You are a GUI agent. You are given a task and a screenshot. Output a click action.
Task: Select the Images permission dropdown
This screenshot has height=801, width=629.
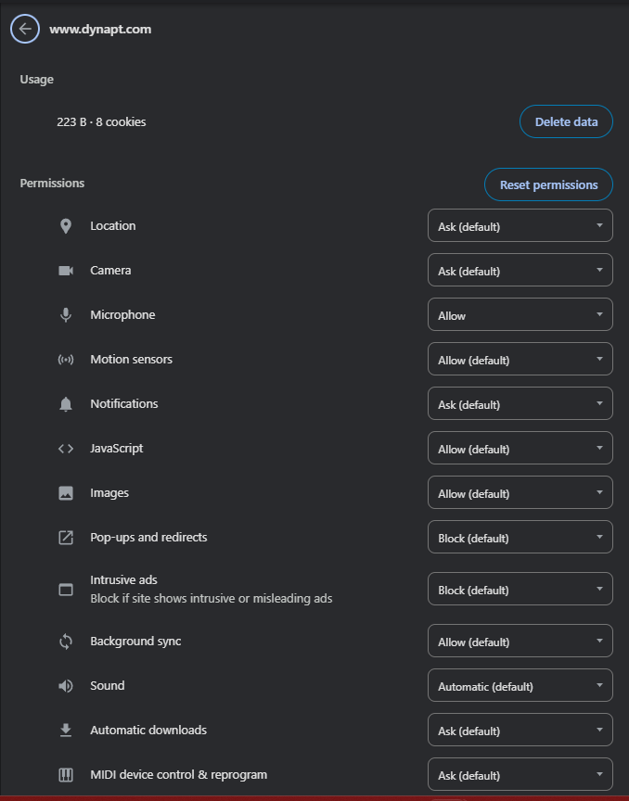pos(520,493)
